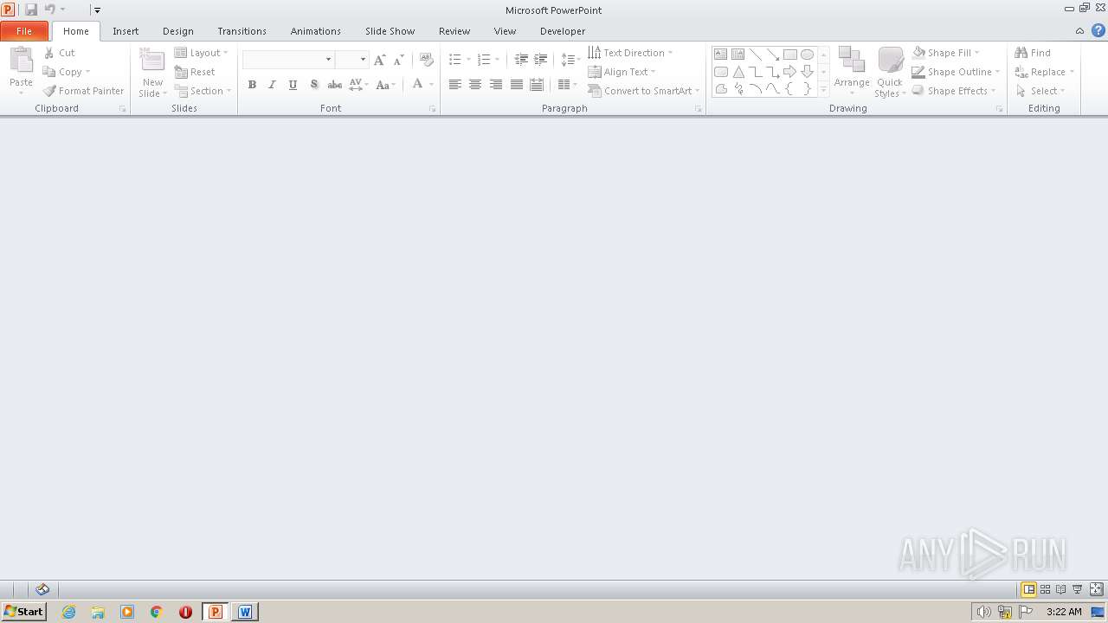Open Change Case dropdown

pyautogui.click(x=386, y=85)
